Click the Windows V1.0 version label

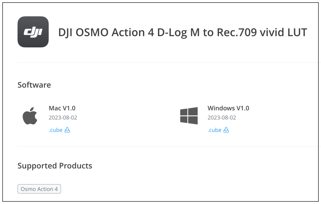click(228, 108)
